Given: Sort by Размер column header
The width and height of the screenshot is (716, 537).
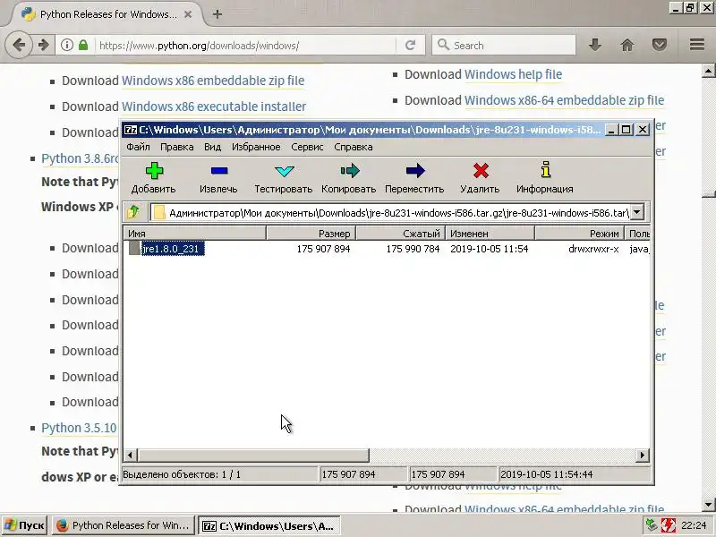Looking at the screenshot, I should (x=311, y=234).
